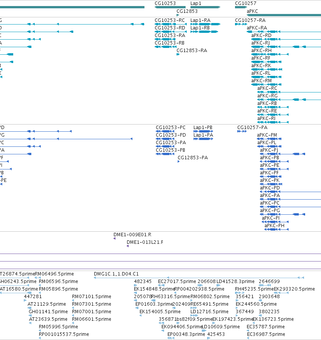Click protein aPKC-PD

pyautogui.click(x=270, y=188)
